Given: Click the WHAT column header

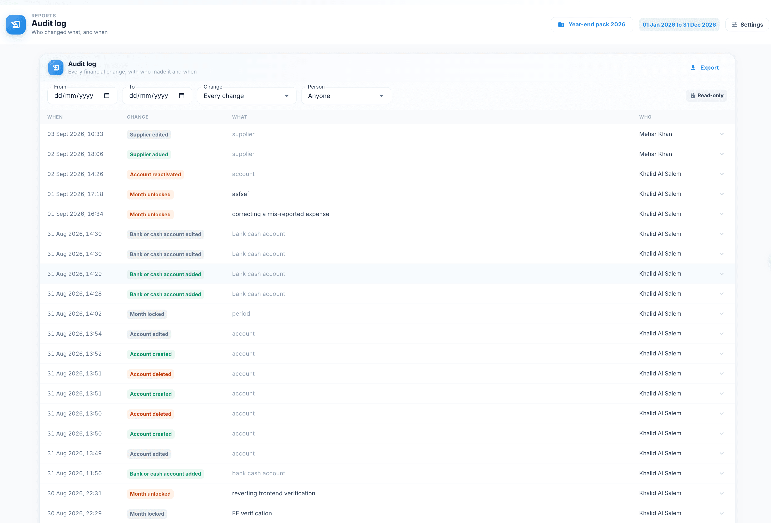Looking at the screenshot, I should (240, 117).
